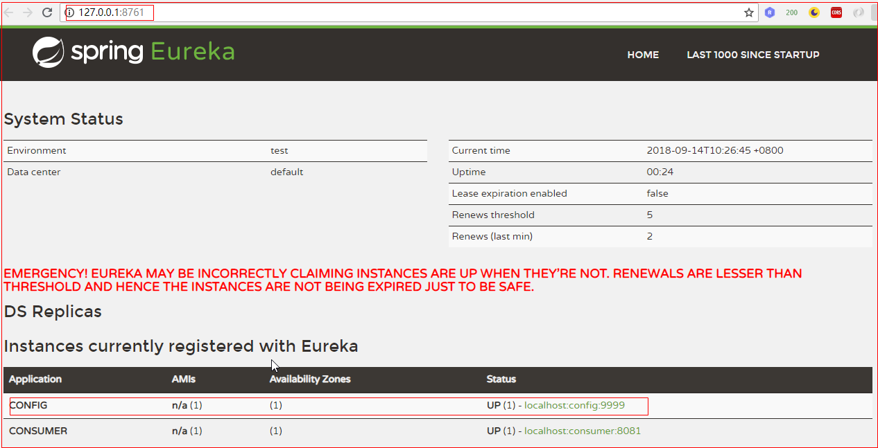Click the Environment label

(x=37, y=150)
